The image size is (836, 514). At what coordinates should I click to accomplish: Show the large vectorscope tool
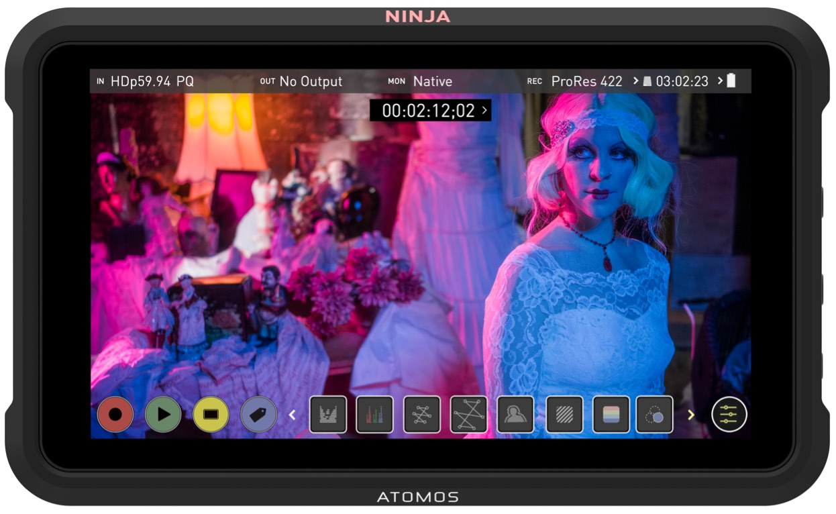tap(469, 415)
